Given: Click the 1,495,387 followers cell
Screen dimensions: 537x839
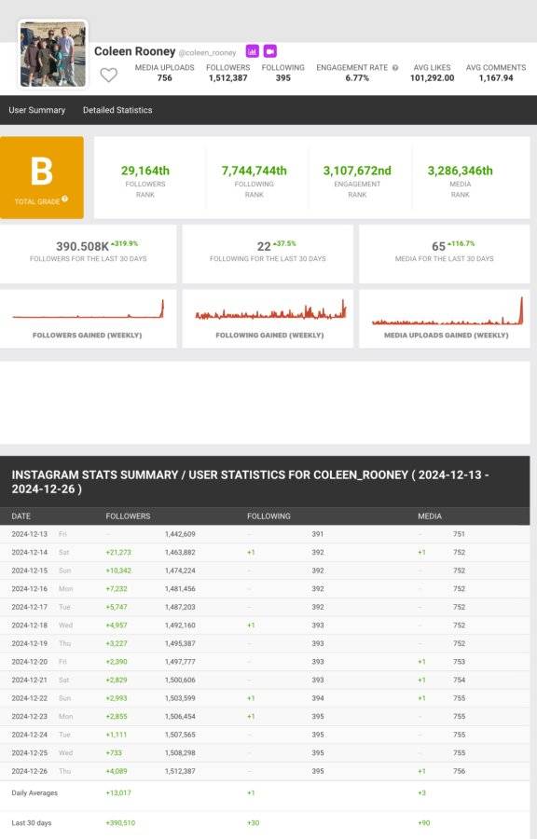Looking at the screenshot, I should [x=180, y=643].
